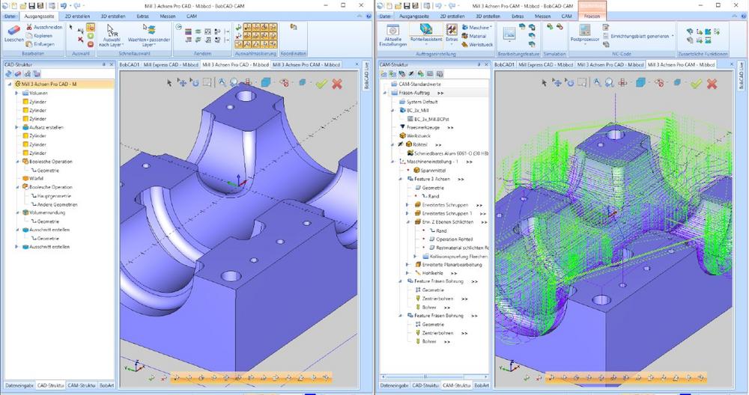Expand the Volumen node in the CAD tree

click(x=16, y=94)
